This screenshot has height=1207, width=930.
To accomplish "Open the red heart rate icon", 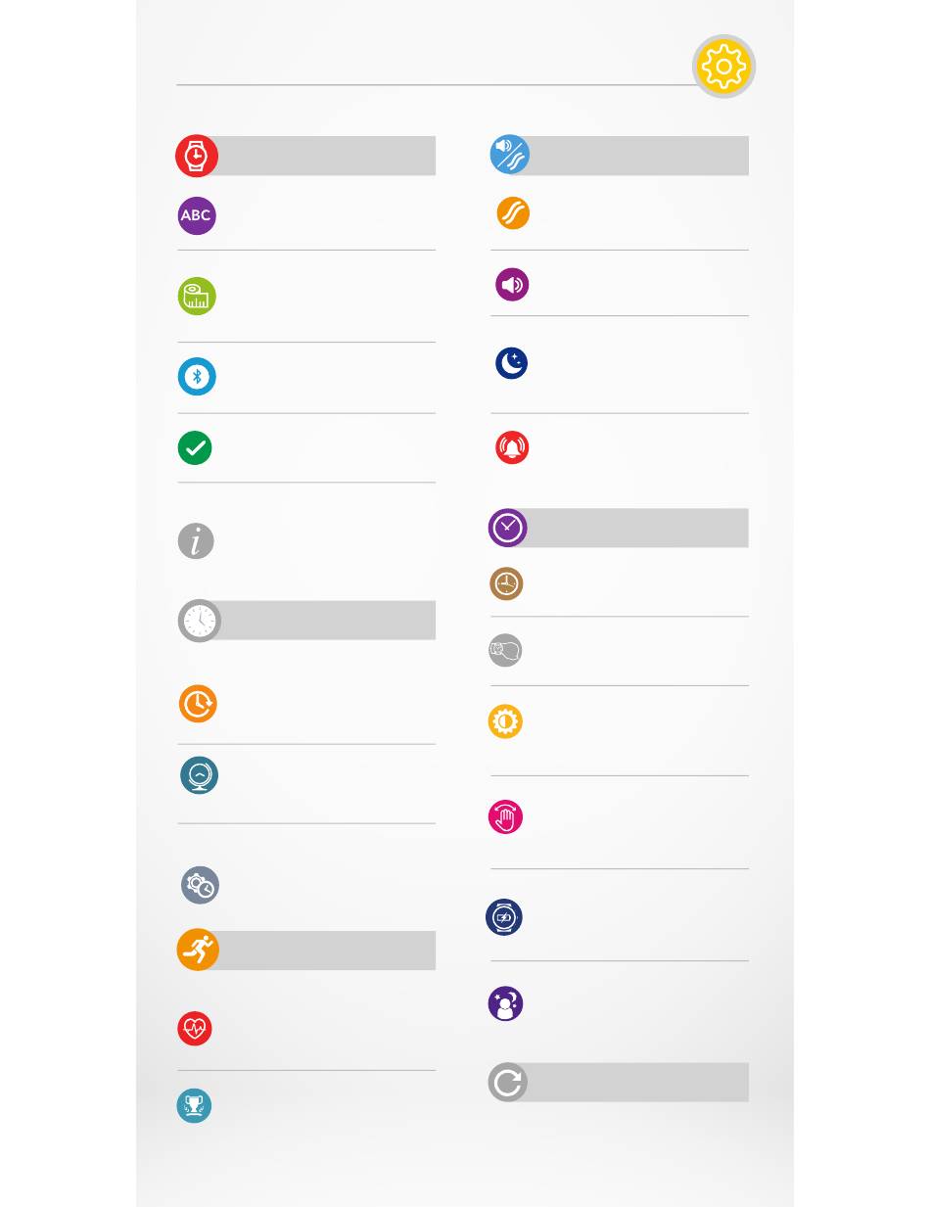I will click(x=195, y=1029).
